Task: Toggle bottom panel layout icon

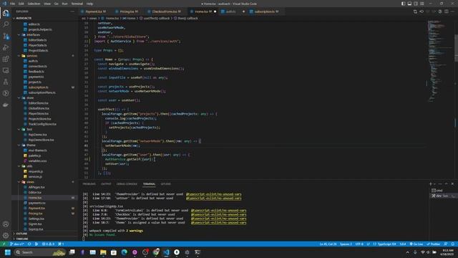Action: pos(409,4)
